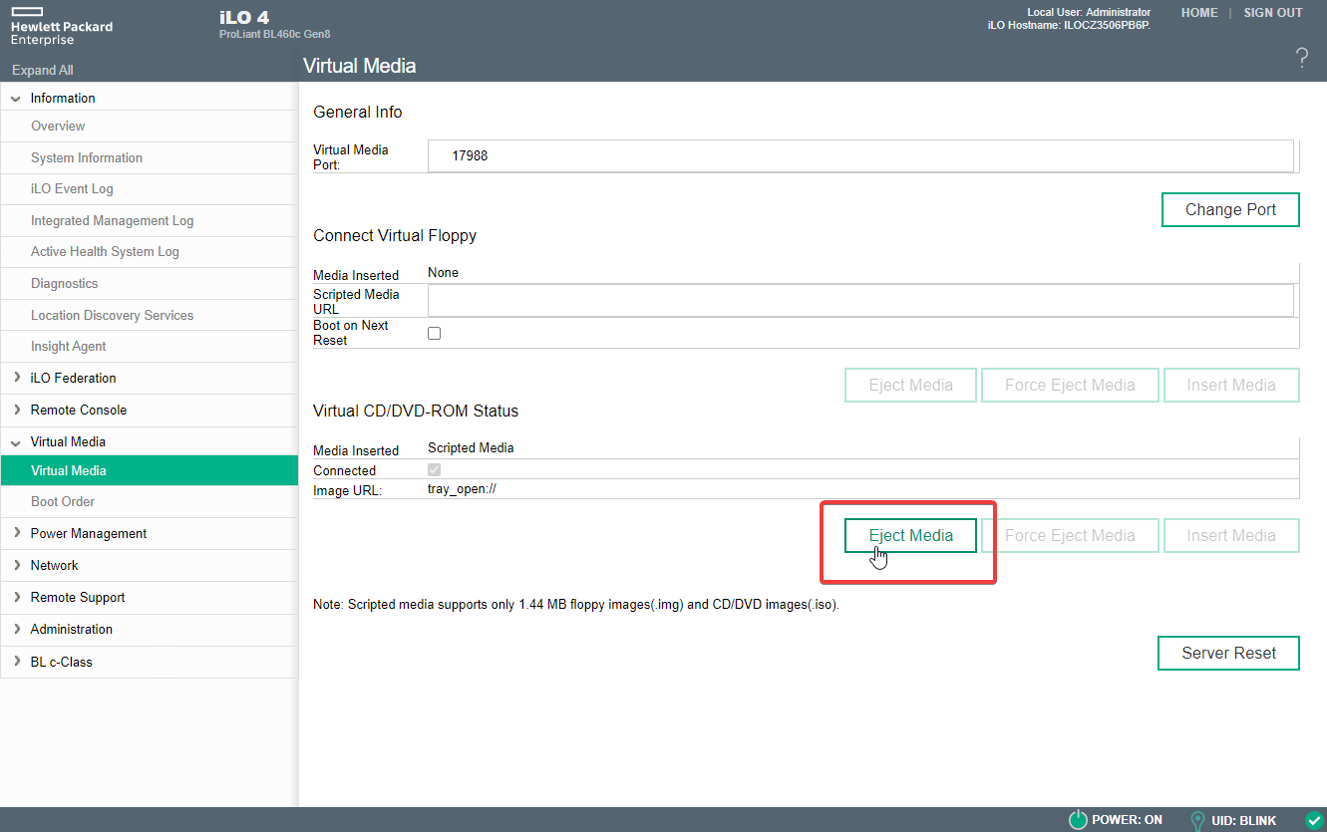Toggle Boot on Next Reset checkbox
The image size is (1327, 832).
pos(434,333)
